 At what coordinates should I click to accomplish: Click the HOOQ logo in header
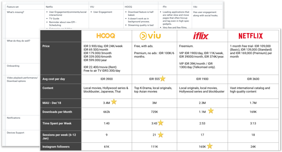(106, 36)
